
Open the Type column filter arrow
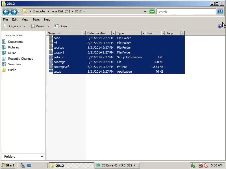tap(143, 33)
